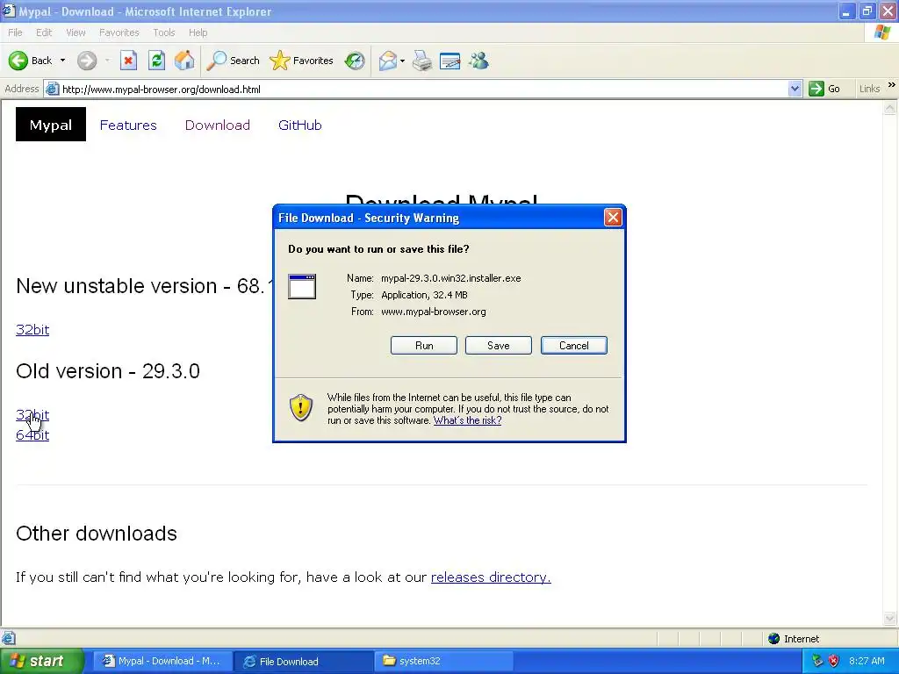Open the Favorites menu
This screenshot has width=899, height=674.
(119, 32)
